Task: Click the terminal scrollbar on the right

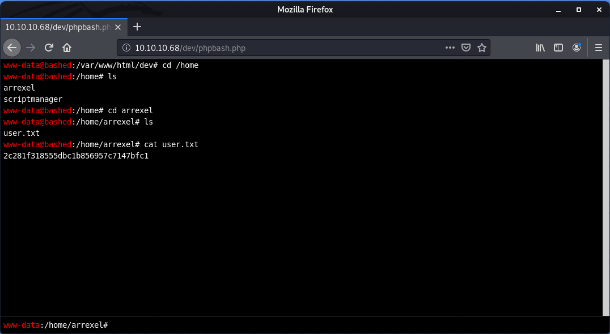Action: tap(605, 187)
